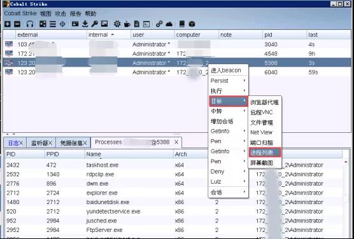
Task: Select the explorer.exe process row
Action: [x=174, y=193]
